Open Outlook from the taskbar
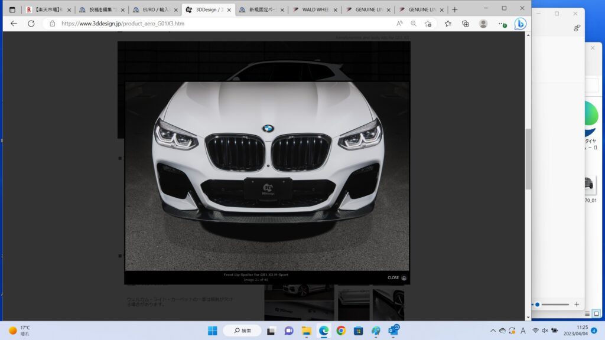This screenshot has width=605, height=340. [x=393, y=330]
